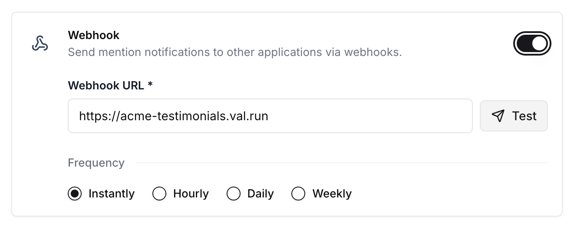Click the Hourly frequency label text
The width and height of the screenshot is (574, 230).
coord(191,194)
